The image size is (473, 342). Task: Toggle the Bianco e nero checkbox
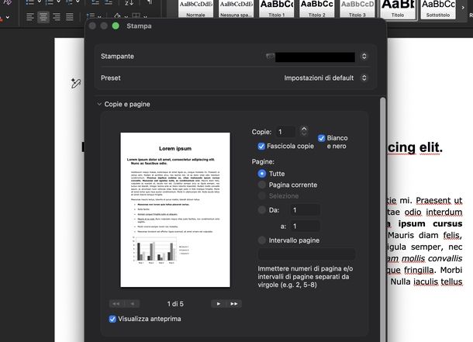(322, 138)
